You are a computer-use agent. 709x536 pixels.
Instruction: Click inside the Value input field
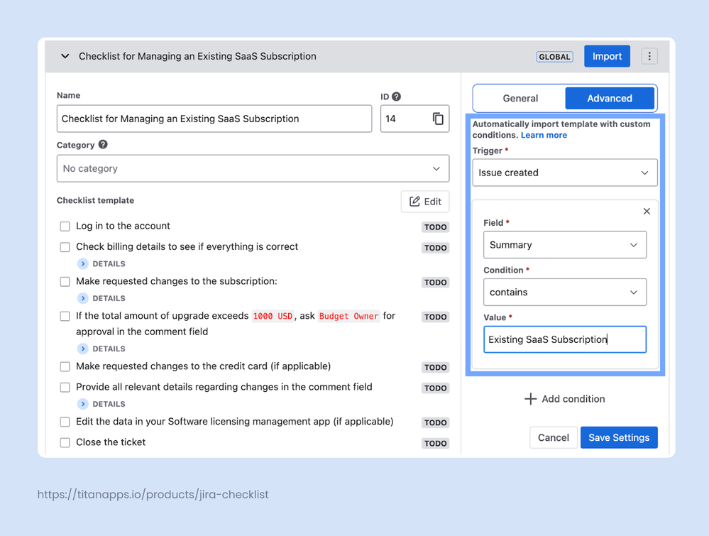[x=564, y=339]
